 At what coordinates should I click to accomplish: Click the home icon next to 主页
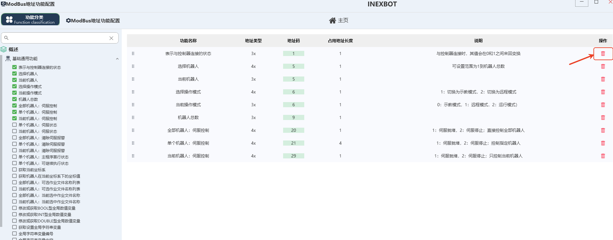[x=332, y=20]
